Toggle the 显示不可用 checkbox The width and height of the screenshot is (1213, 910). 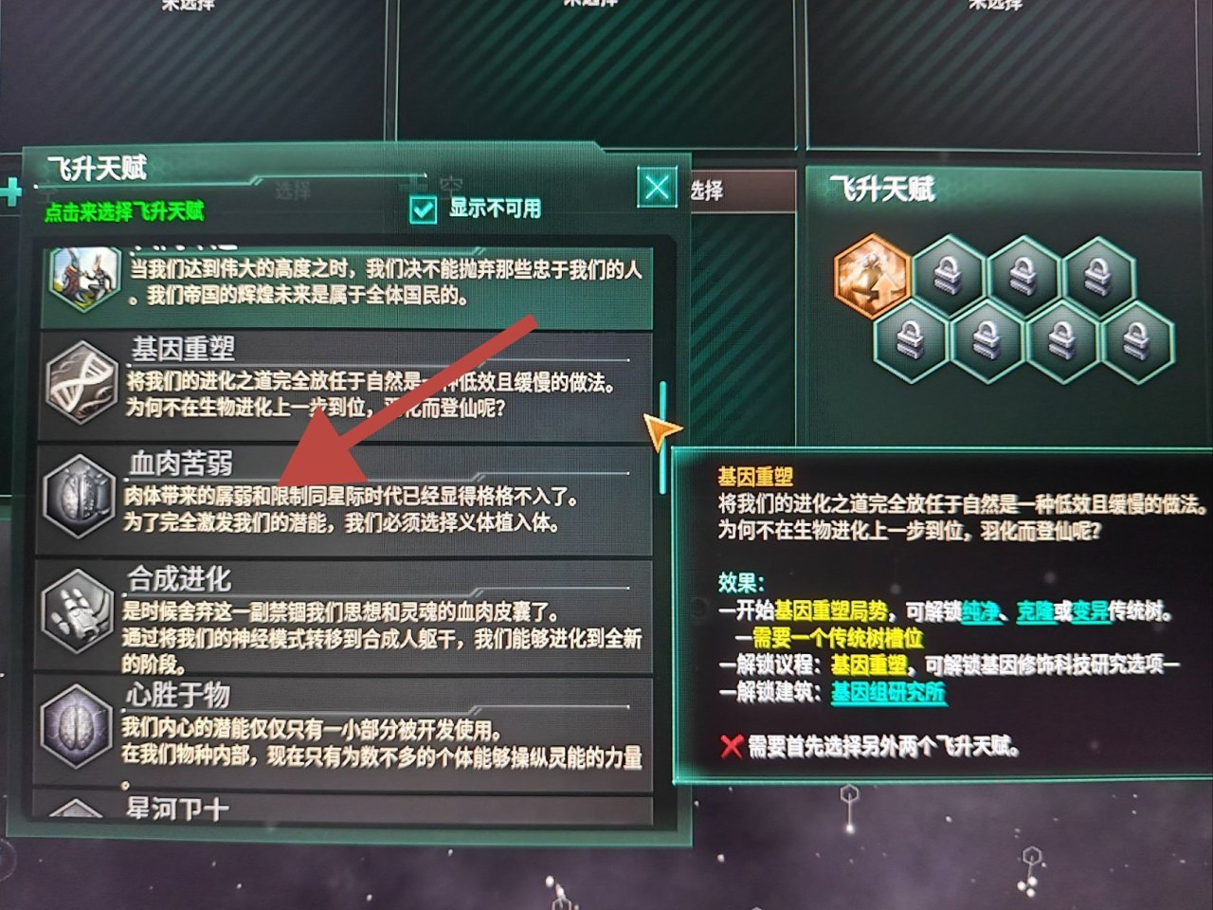(423, 209)
